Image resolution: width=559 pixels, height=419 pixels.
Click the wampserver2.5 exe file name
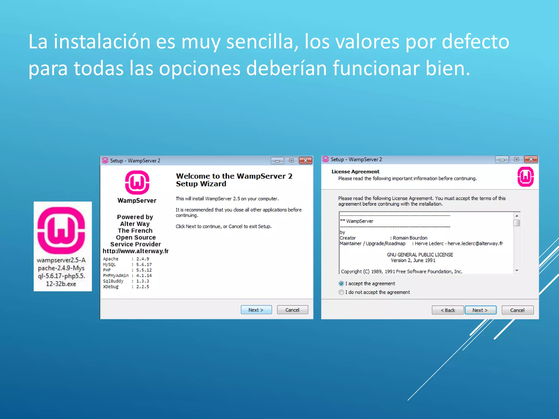(61, 272)
